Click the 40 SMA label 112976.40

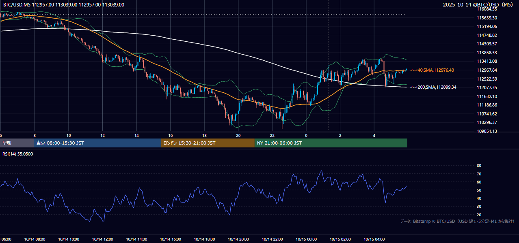click(432, 70)
